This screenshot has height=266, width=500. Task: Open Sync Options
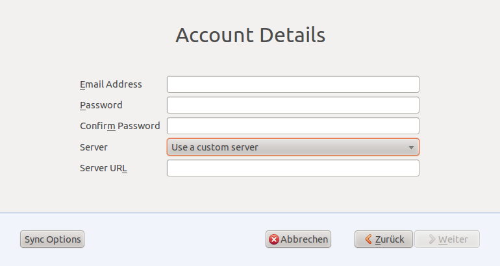(53, 239)
